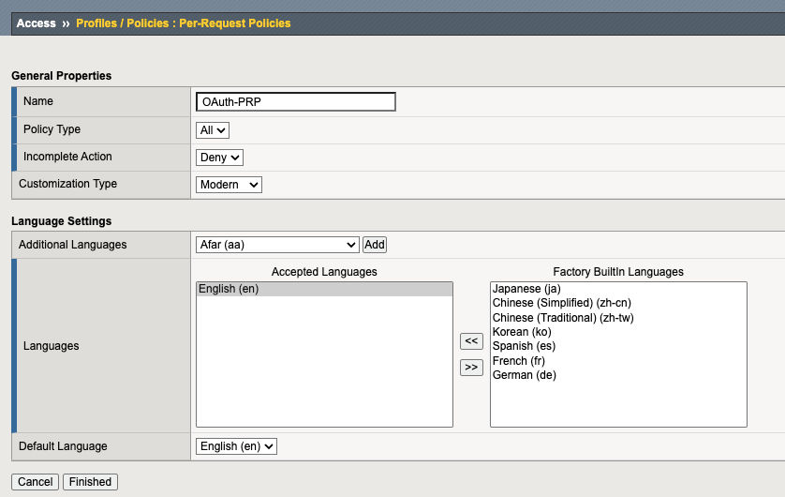Click the Add language button
The height and width of the screenshot is (497, 785).
375,245
